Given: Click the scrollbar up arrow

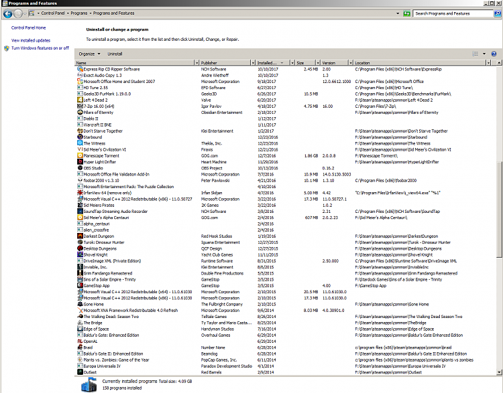Looking at the screenshot, I should 499,63.
